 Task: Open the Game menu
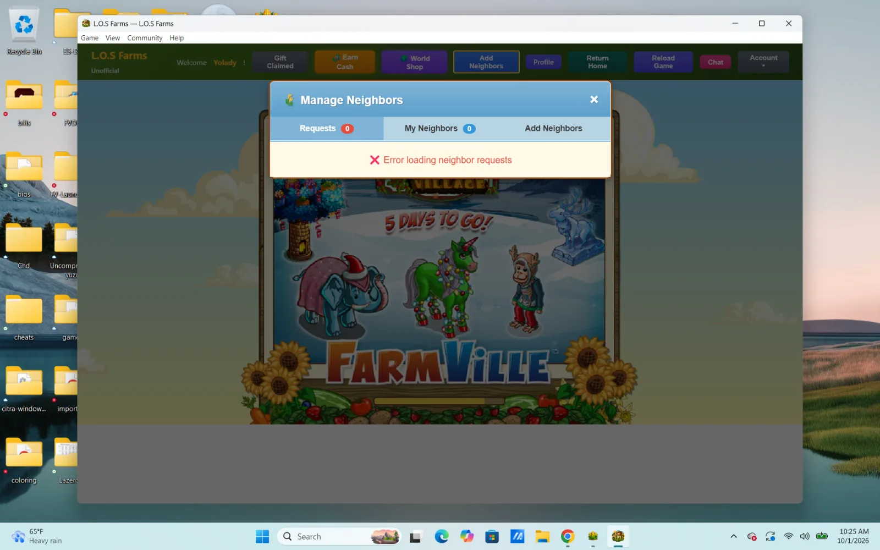[x=90, y=38]
